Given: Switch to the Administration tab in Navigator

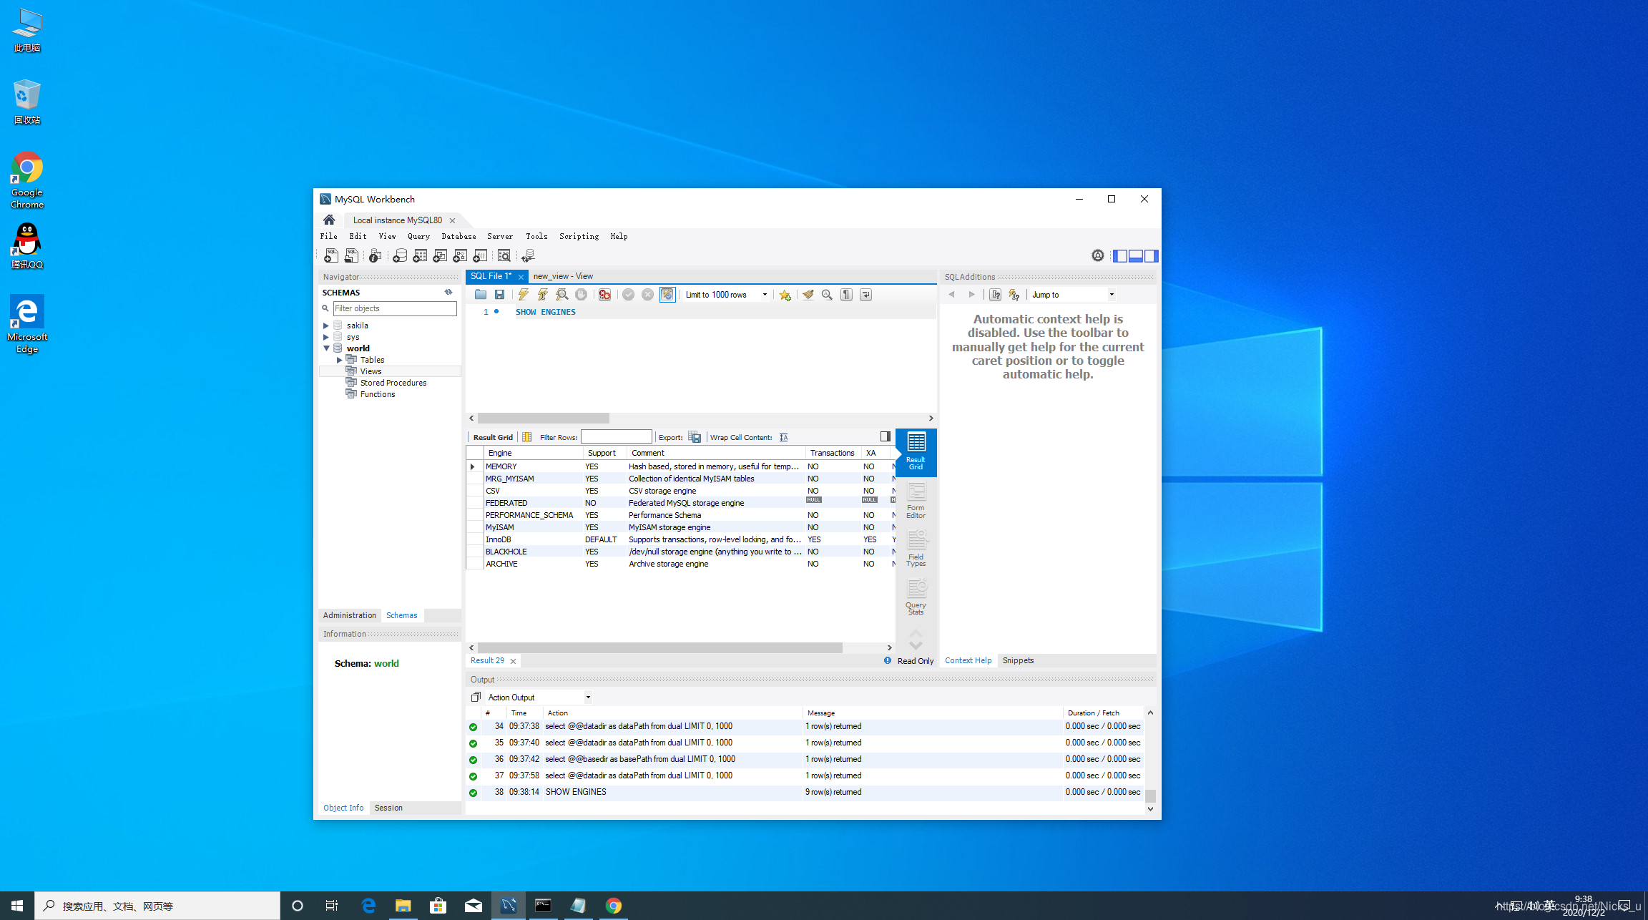Looking at the screenshot, I should 349,615.
